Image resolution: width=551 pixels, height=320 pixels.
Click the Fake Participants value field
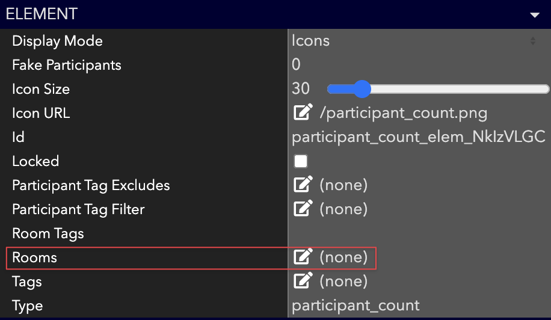[419, 64]
